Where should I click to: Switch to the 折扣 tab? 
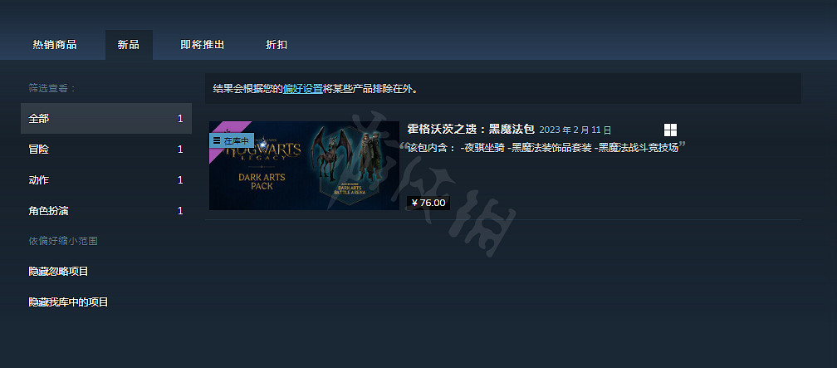[x=277, y=45]
